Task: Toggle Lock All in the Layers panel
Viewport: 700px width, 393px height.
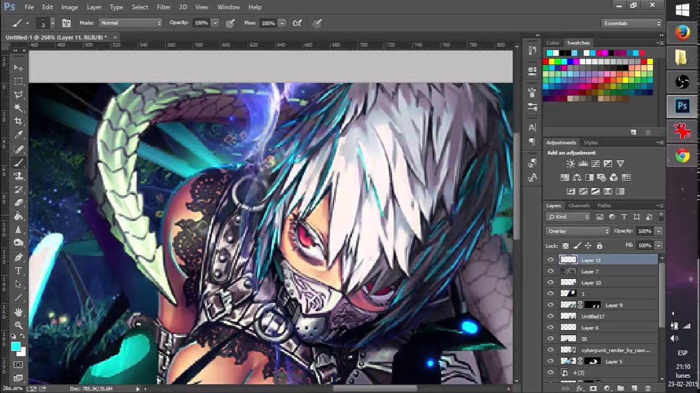Action: pyautogui.click(x=599, y=246)
